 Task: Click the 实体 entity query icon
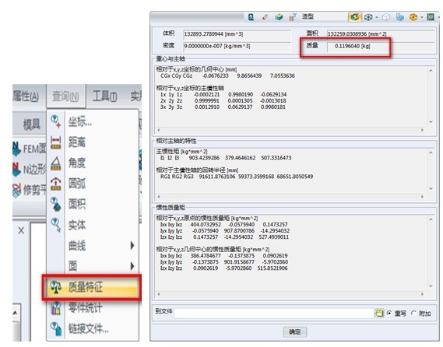[55, 225]
